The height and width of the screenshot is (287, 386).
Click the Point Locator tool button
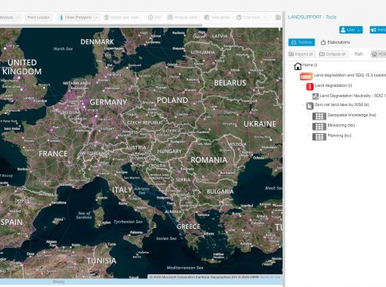pos(38,18)
